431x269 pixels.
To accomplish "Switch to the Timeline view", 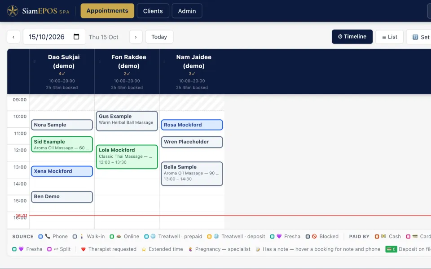I will point(352,36).
